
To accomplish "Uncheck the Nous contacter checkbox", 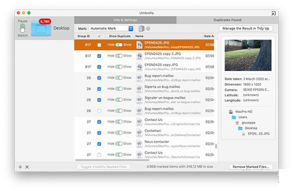I will pyautogui.click(x=99, y=144).
